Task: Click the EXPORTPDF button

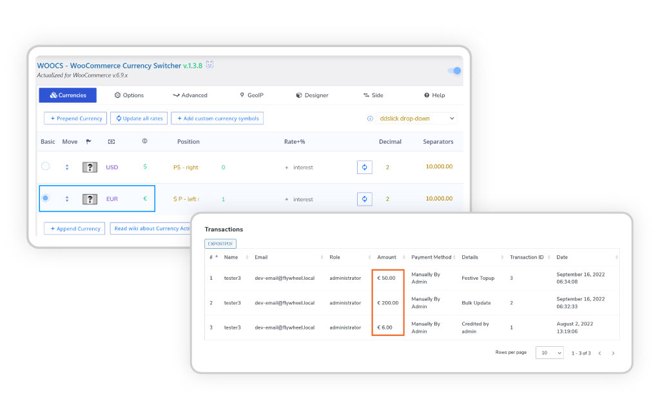Action: pyautogui.click(x=220, y=244)
